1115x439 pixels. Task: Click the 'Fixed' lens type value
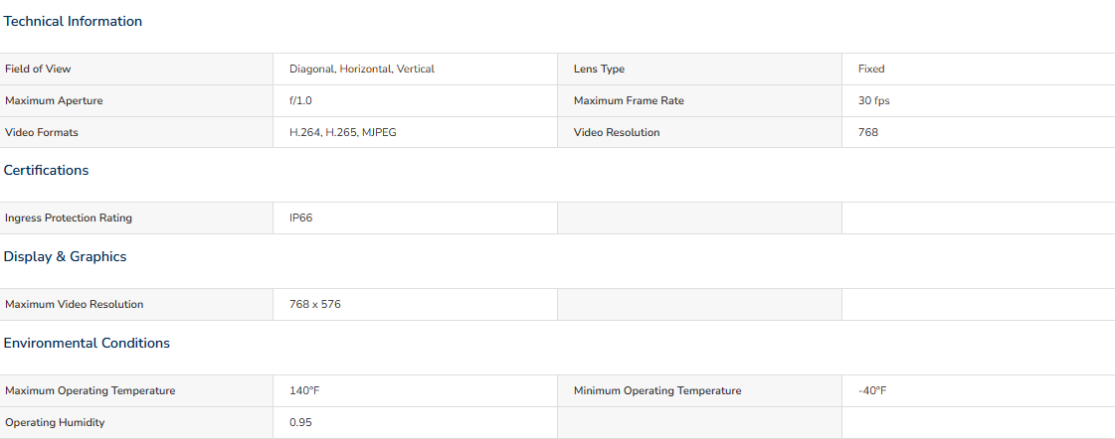[x=871, y=69]
